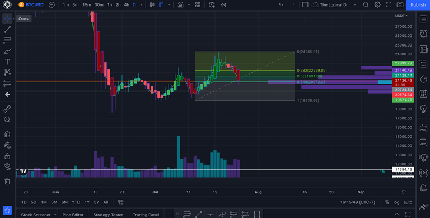Enter Fullscreen mode
This screenshot has width=430, height=218.
pyautogui.click(x=389, y=4)
